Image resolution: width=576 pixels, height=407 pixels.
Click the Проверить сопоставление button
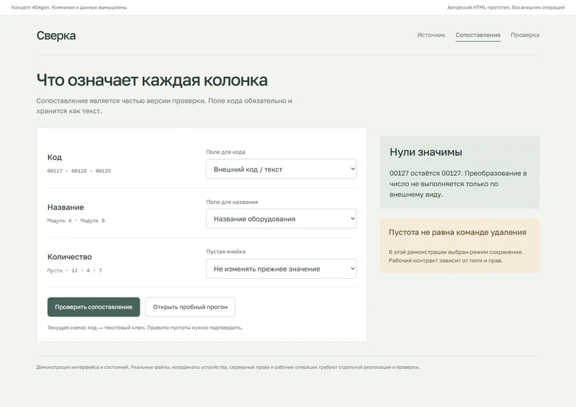[x=94, y=307]
